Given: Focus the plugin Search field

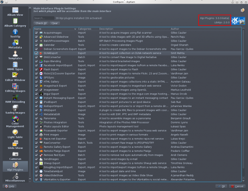Looking at the screenshot, I should (x=44, y=18).
